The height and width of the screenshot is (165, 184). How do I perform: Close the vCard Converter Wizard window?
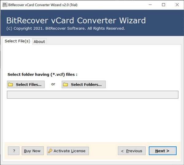pyautogui.click(x=177, y=5)
